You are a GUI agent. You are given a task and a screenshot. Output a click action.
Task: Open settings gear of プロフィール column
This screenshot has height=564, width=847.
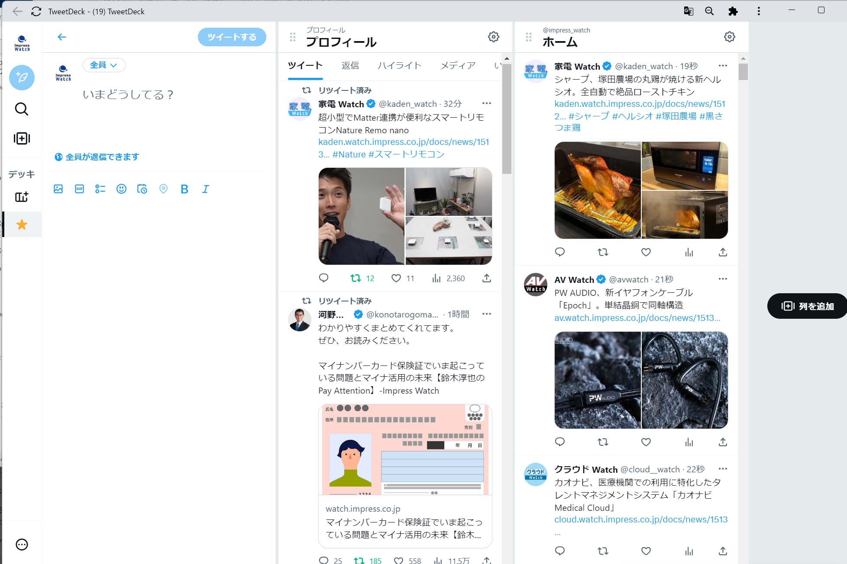pos(493,37)
